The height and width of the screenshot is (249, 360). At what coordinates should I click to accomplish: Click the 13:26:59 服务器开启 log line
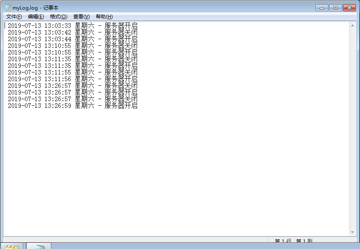(72, 105)
